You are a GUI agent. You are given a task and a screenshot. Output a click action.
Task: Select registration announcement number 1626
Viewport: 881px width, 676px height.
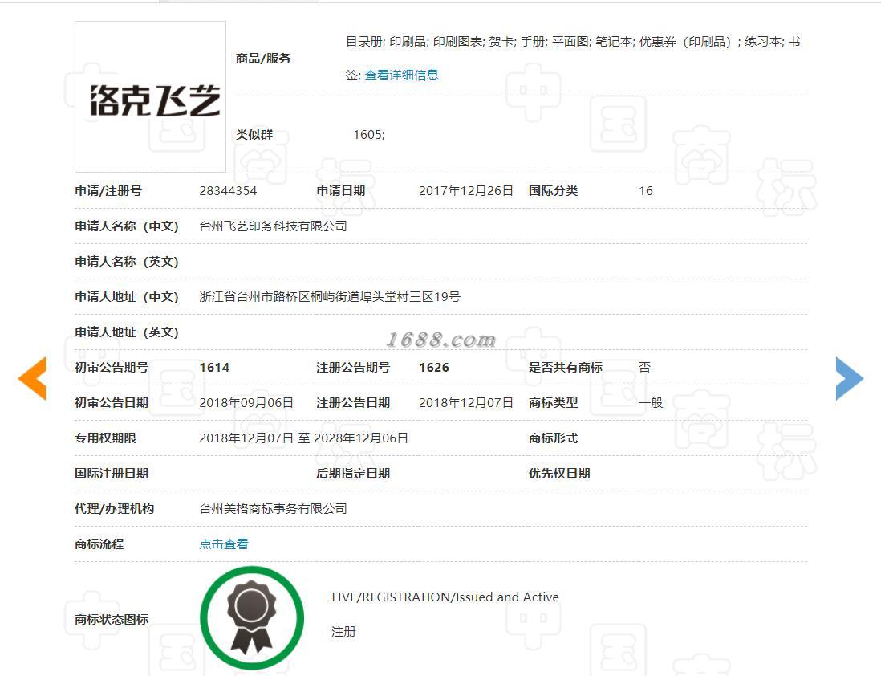point(434,368)
